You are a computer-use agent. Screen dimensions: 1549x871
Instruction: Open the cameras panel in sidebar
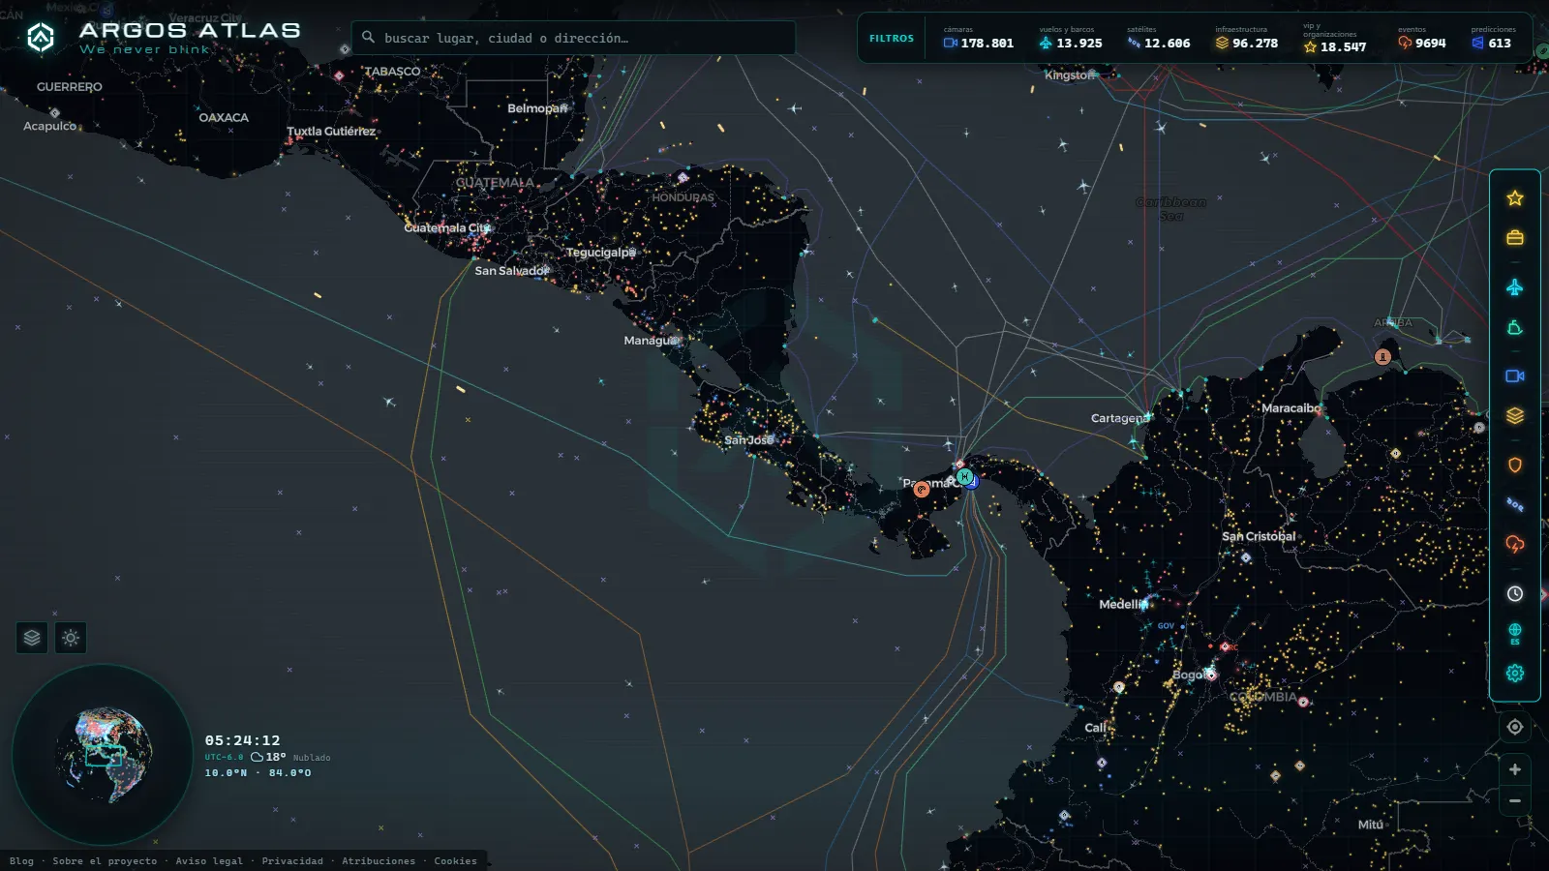[1515, 375]
